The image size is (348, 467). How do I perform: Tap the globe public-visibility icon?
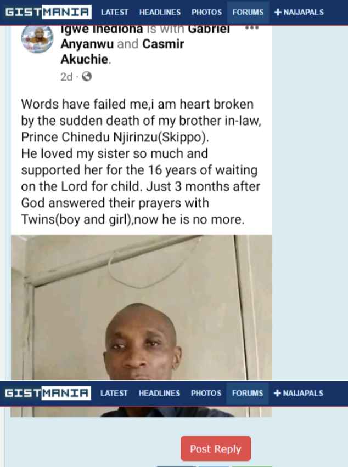tap(87, 77)
